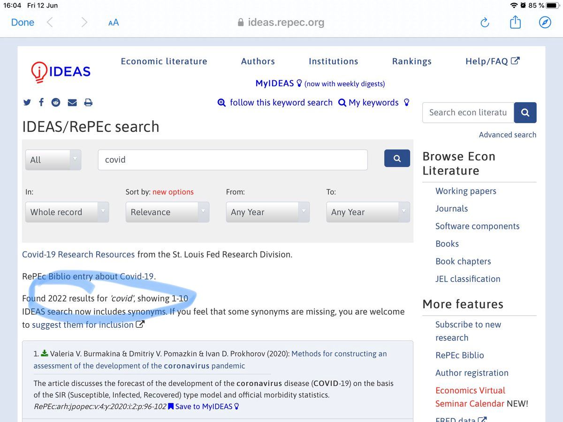563x422 pixels.
Task: Click into the 'covid' search field
Action: pyautogui.click(x=232, y=160)
